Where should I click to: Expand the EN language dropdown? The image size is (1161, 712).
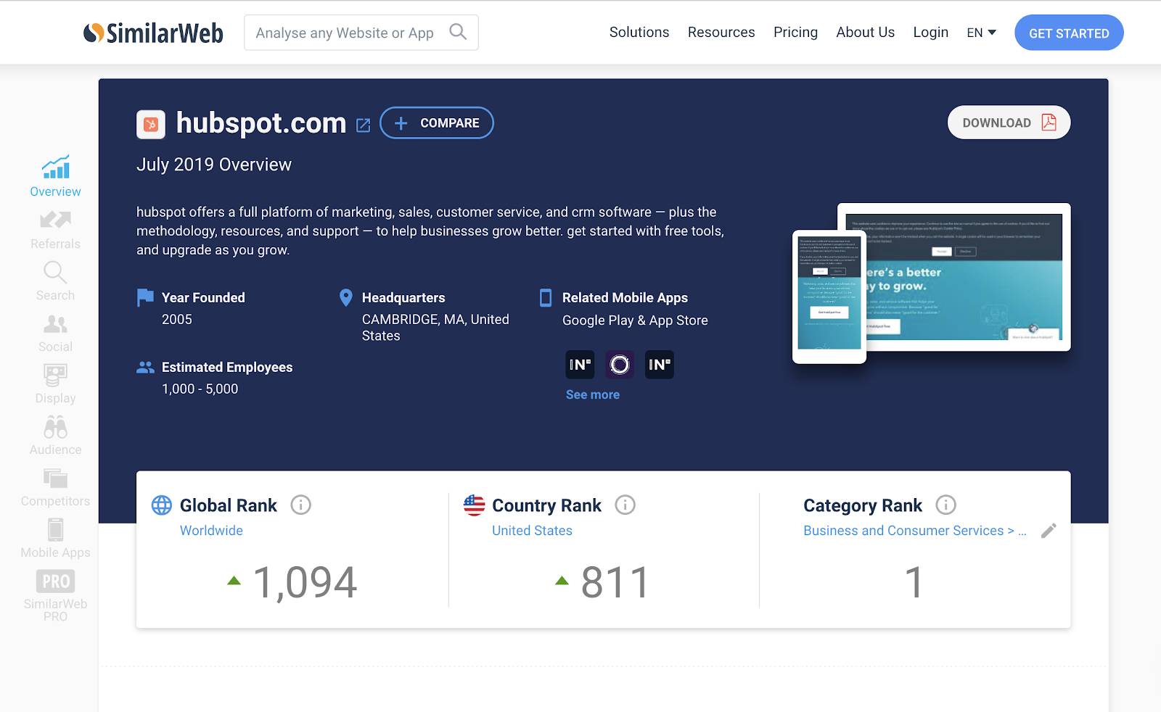click(x=982, y=33)
